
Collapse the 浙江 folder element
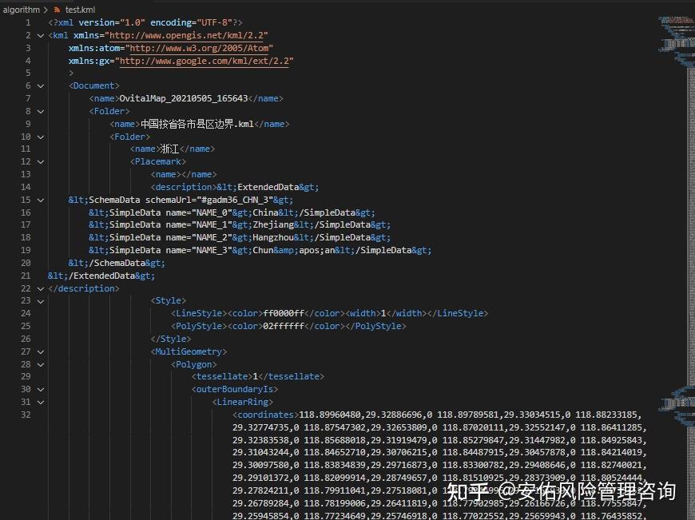click(x=41, y=136)
